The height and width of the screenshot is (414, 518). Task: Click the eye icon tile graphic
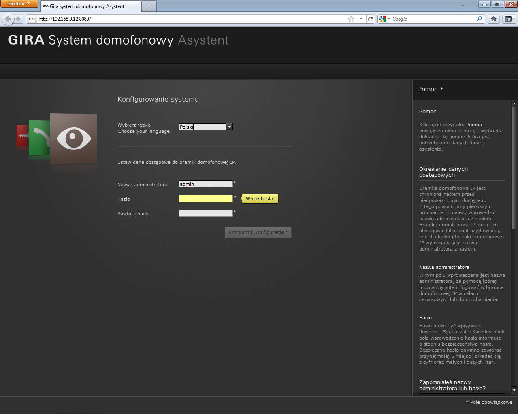[x=74, y=138]
